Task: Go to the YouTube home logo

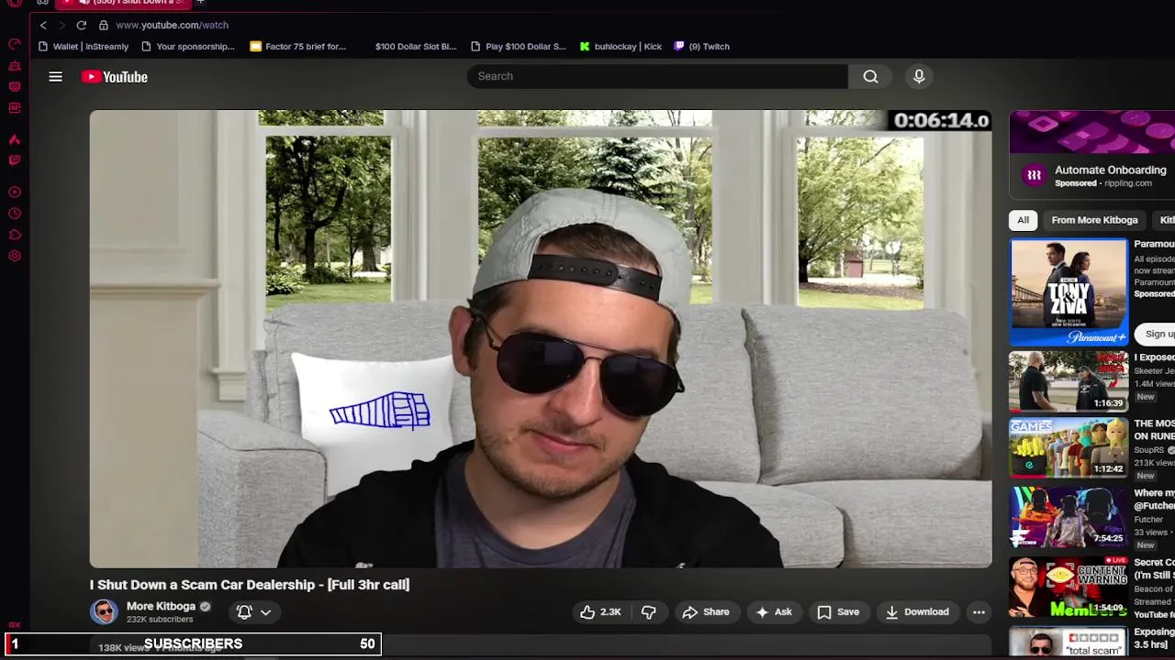Action: click(x=115, y=77)
